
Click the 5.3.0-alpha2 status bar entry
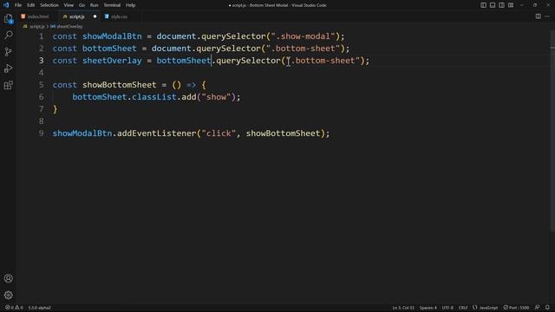click(39, 308)
